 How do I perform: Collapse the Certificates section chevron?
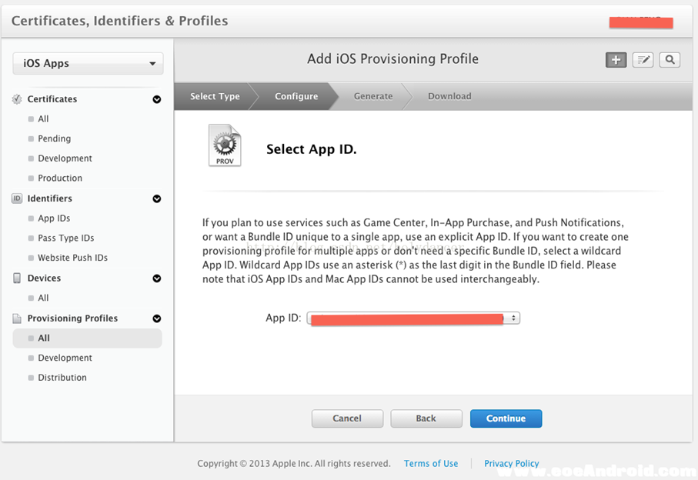pos(157,99)
